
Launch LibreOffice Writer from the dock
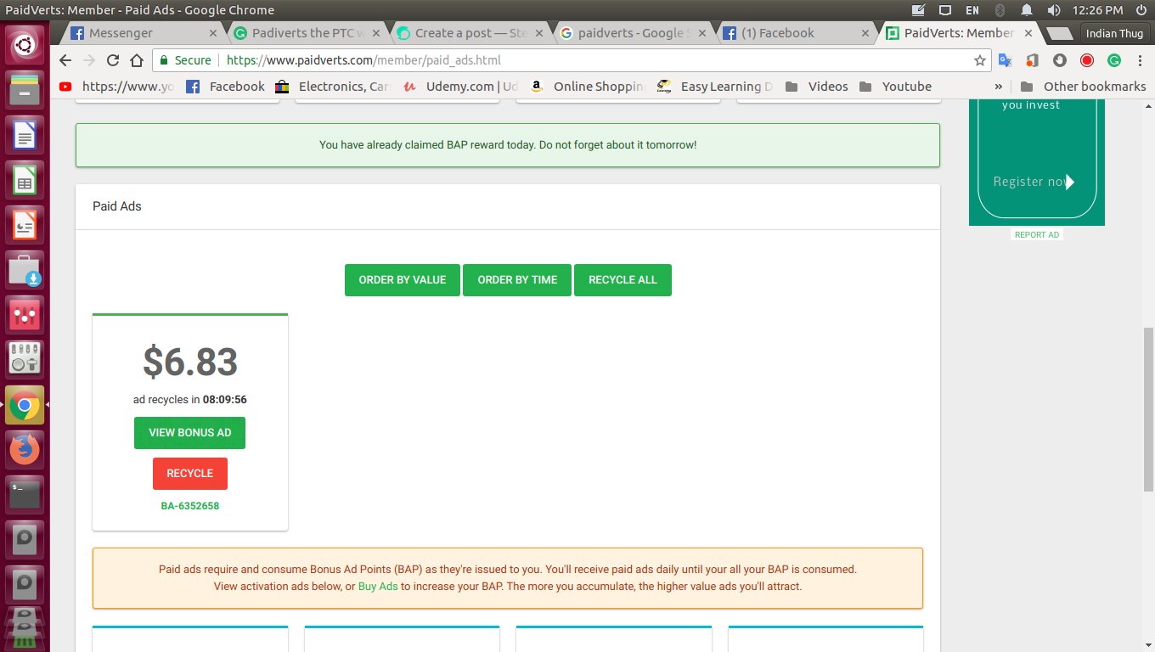pos(25,134)
